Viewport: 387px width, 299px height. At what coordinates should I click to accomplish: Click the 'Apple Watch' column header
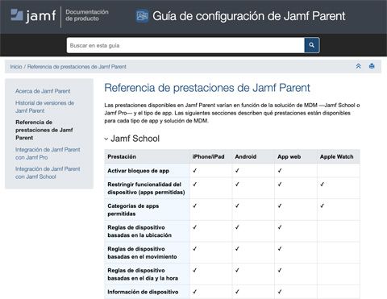[x=336, y=156]
